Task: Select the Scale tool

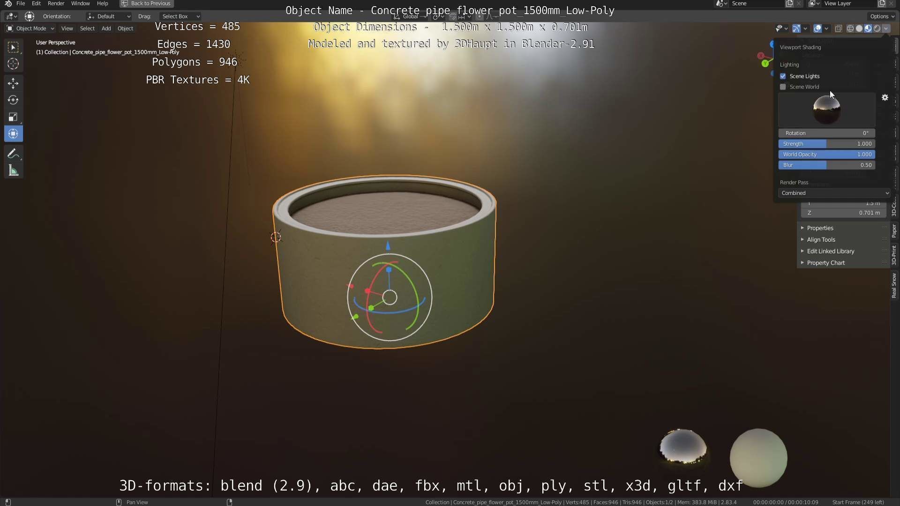Action: [x=13, y=117]
